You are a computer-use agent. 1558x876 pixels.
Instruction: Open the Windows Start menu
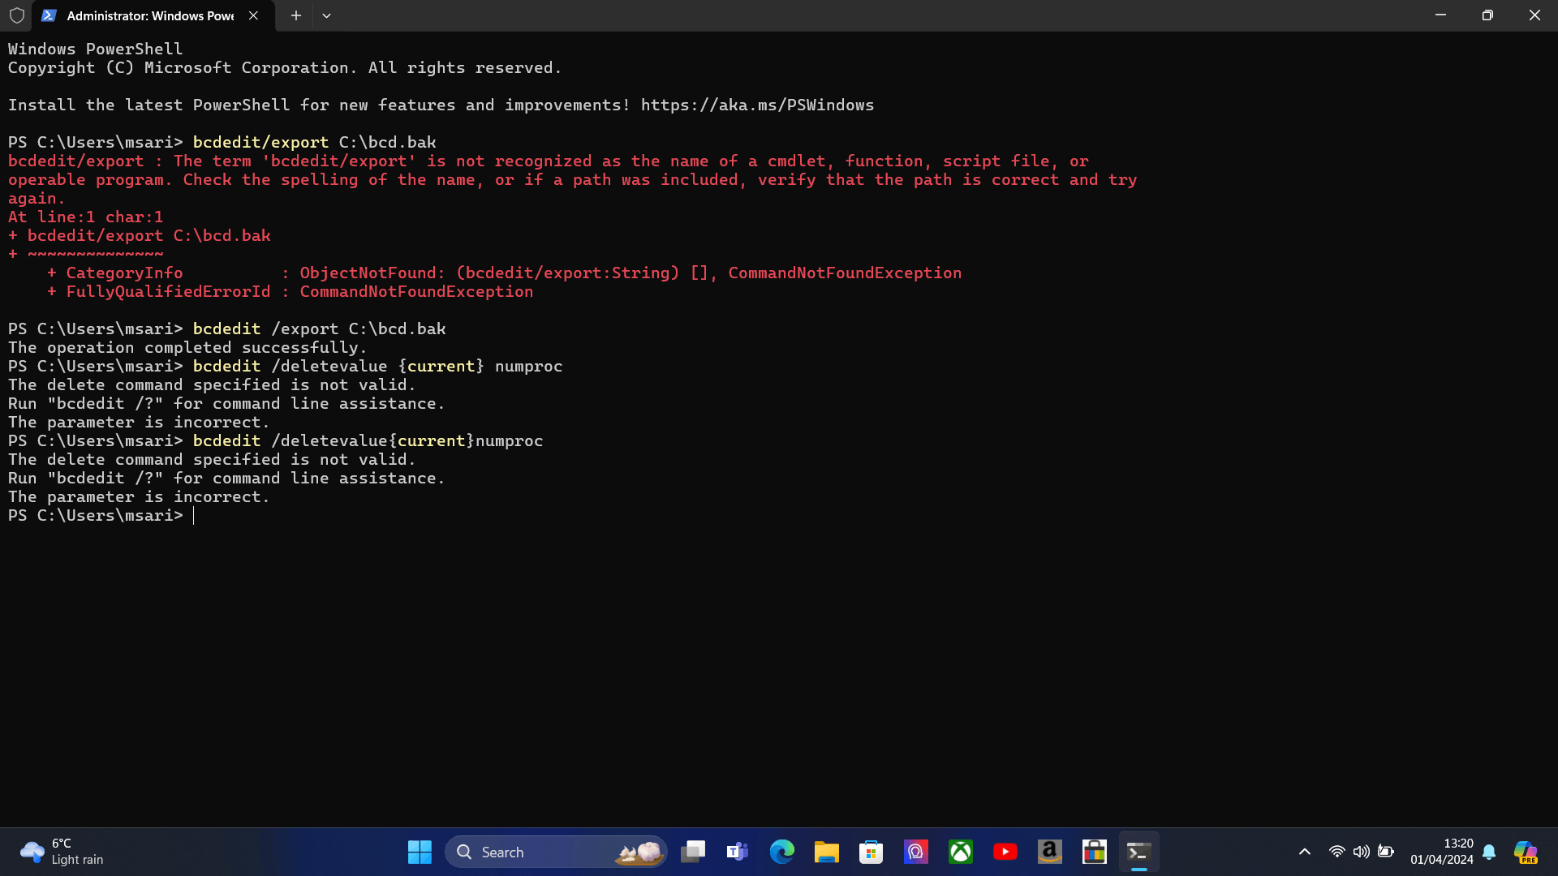pos(420,852)
